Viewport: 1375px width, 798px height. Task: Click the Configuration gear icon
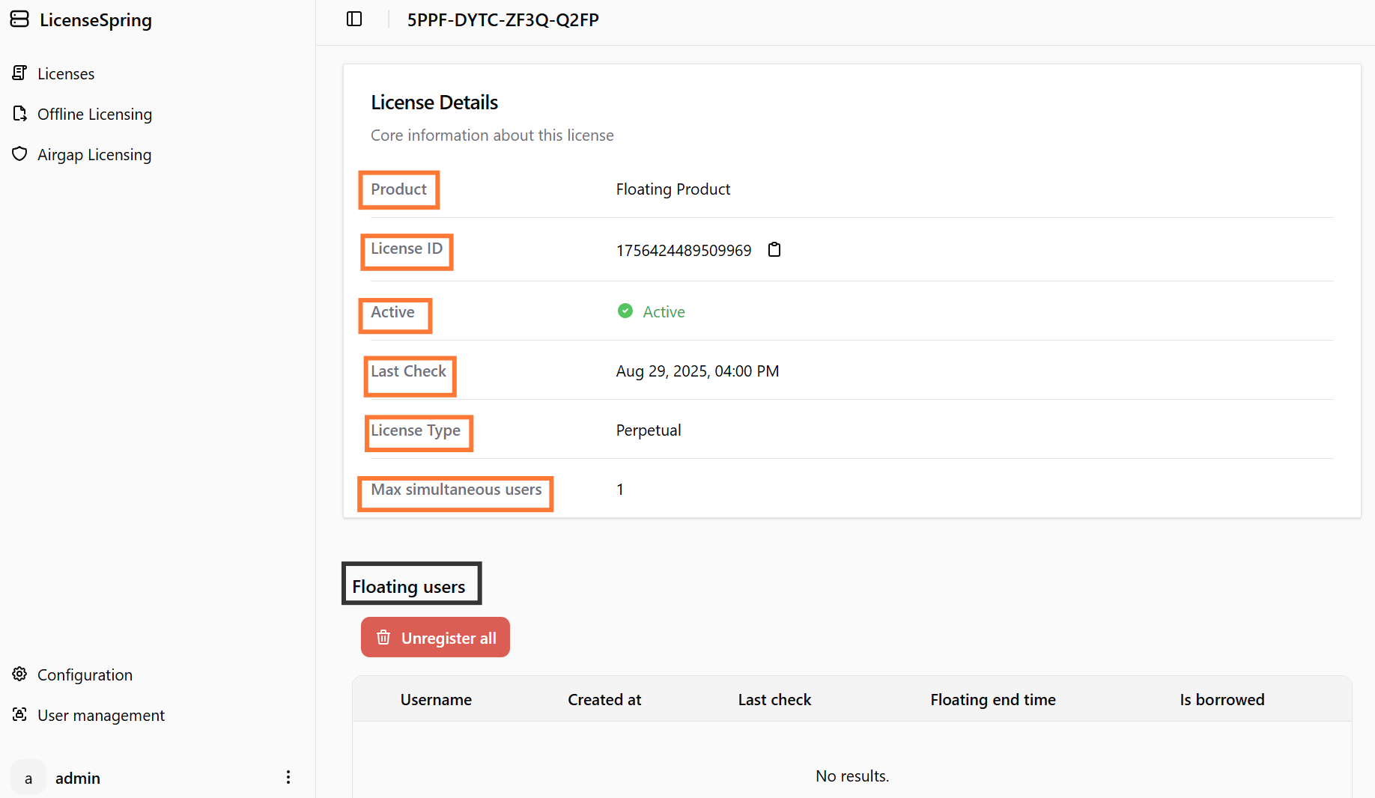(19, 674)
